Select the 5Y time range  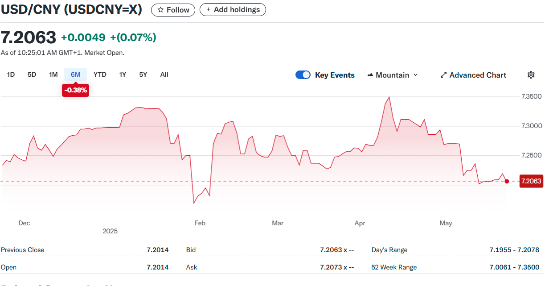coord(143,75)
